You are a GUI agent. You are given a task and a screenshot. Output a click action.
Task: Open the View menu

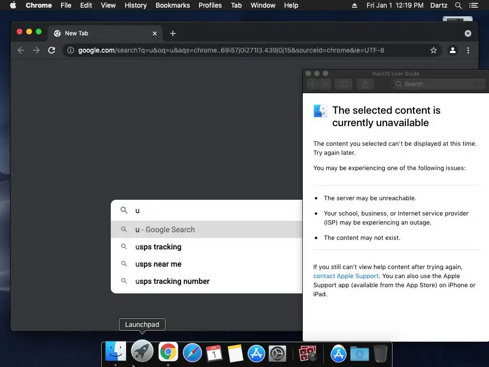pos(108,5)
